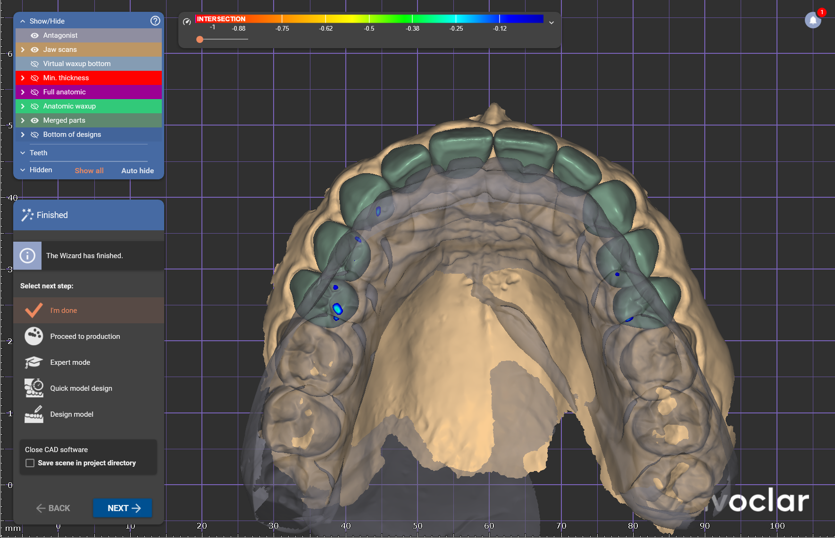Click the Expert mode graduation cap icon
This screenshot has height=538, width=835.
click(33, 362)
